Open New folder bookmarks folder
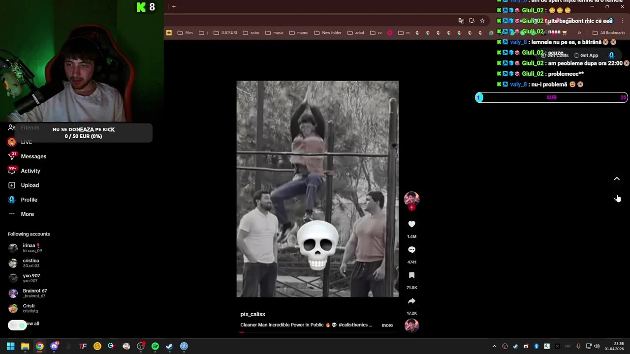 328,33
